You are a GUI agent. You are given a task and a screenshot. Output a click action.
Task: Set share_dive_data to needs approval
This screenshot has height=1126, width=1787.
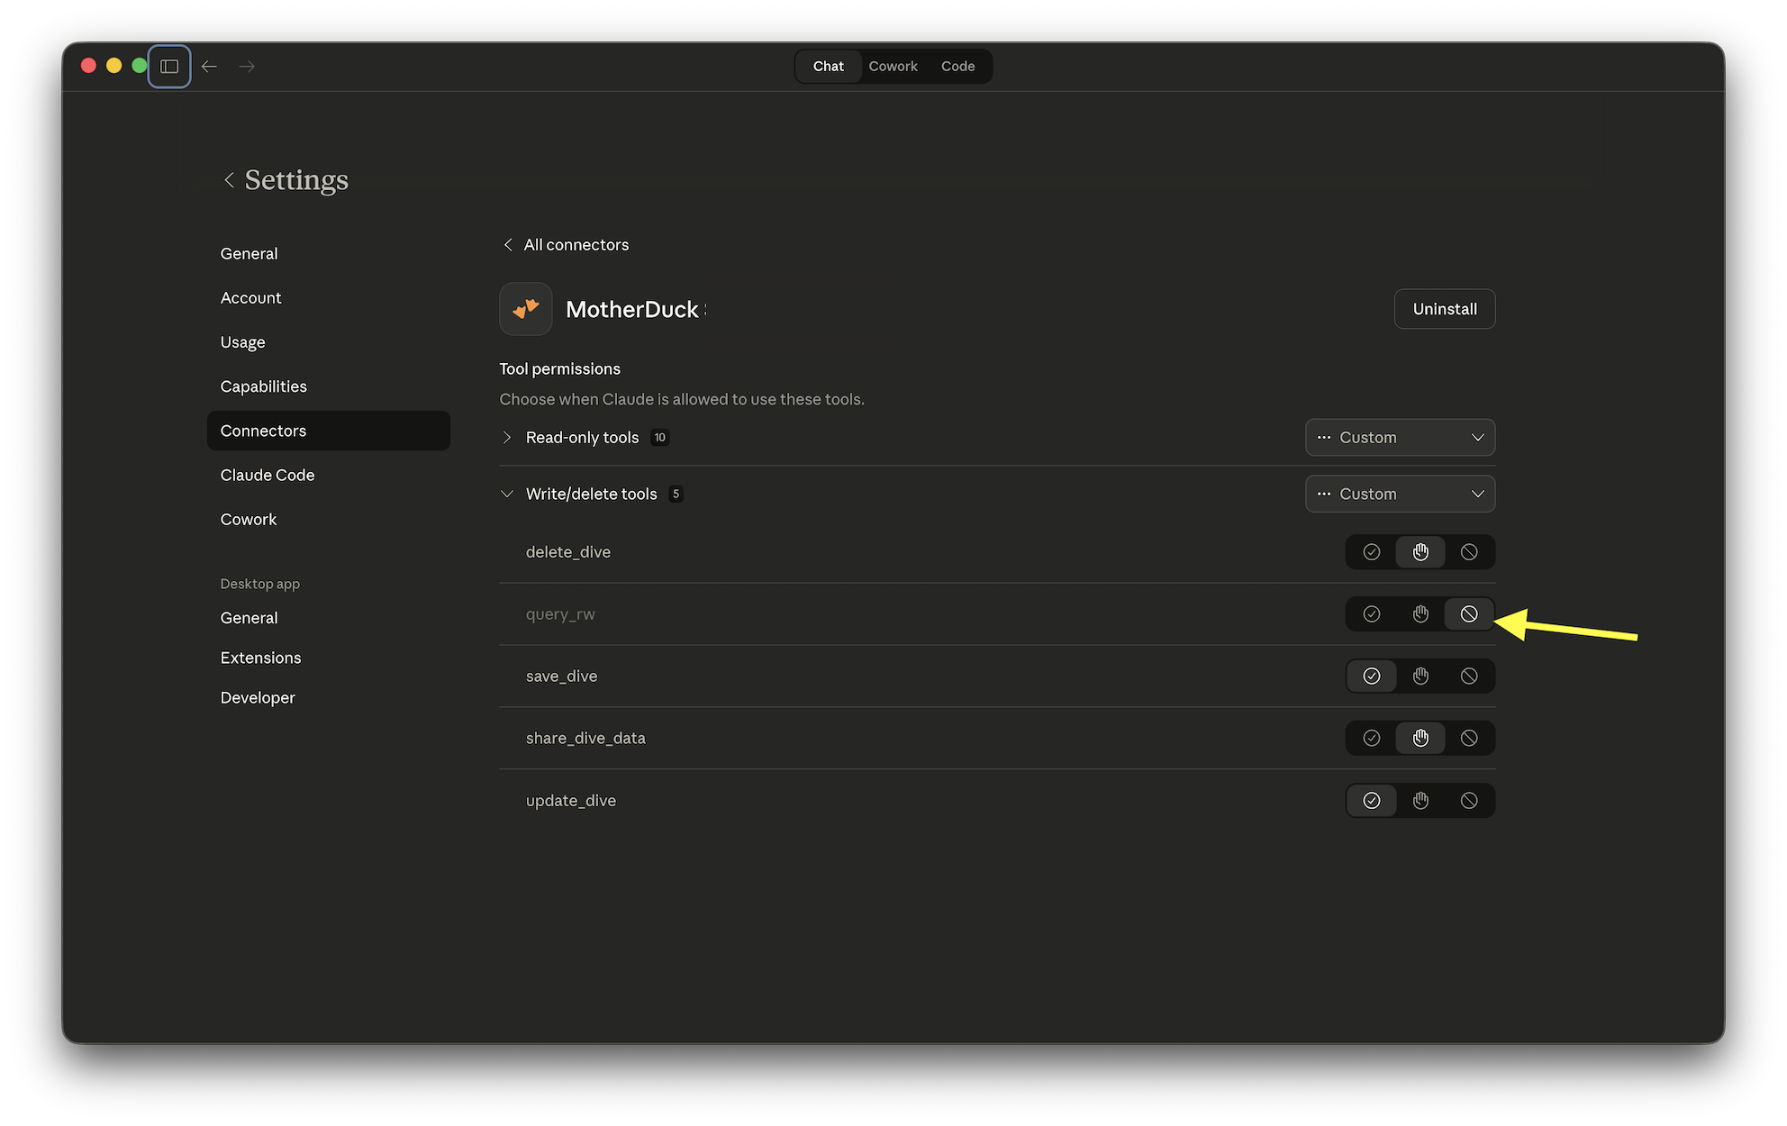pos(1420,739)
